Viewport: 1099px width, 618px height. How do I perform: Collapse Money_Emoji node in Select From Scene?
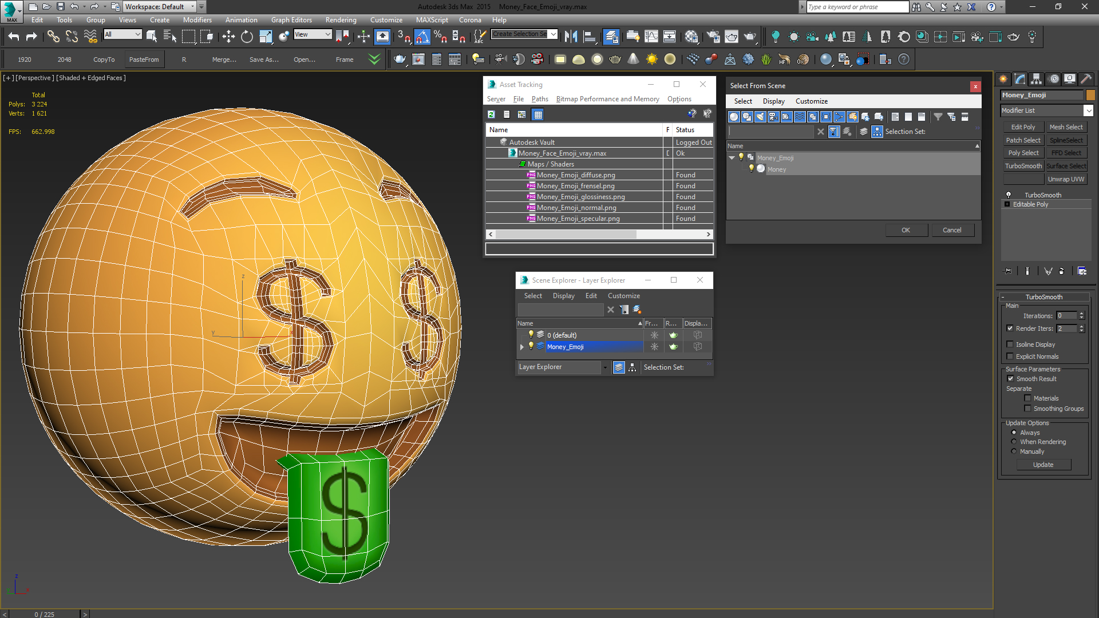[x=732, y=158]
